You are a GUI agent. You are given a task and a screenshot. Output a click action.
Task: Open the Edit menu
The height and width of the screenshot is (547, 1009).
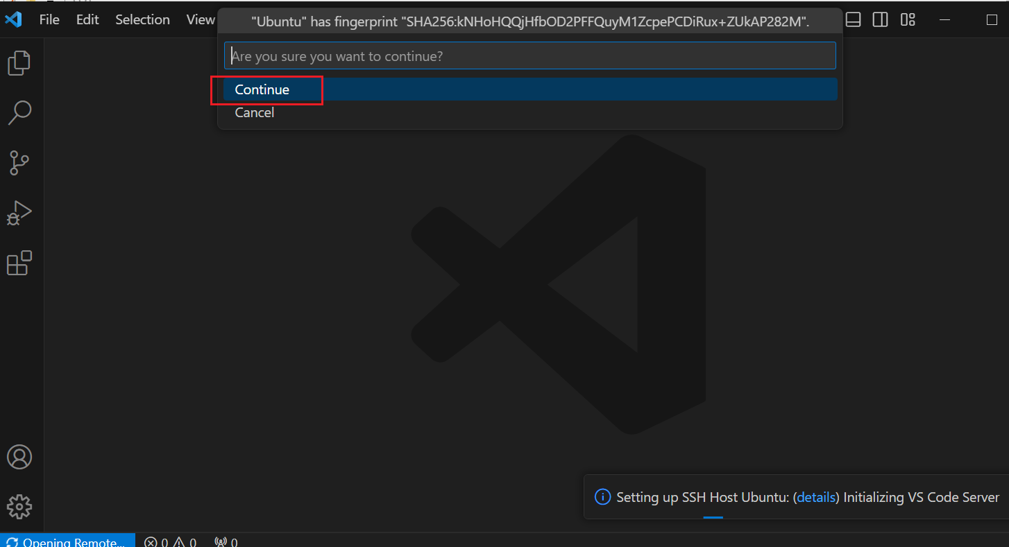tap(87, 19)
